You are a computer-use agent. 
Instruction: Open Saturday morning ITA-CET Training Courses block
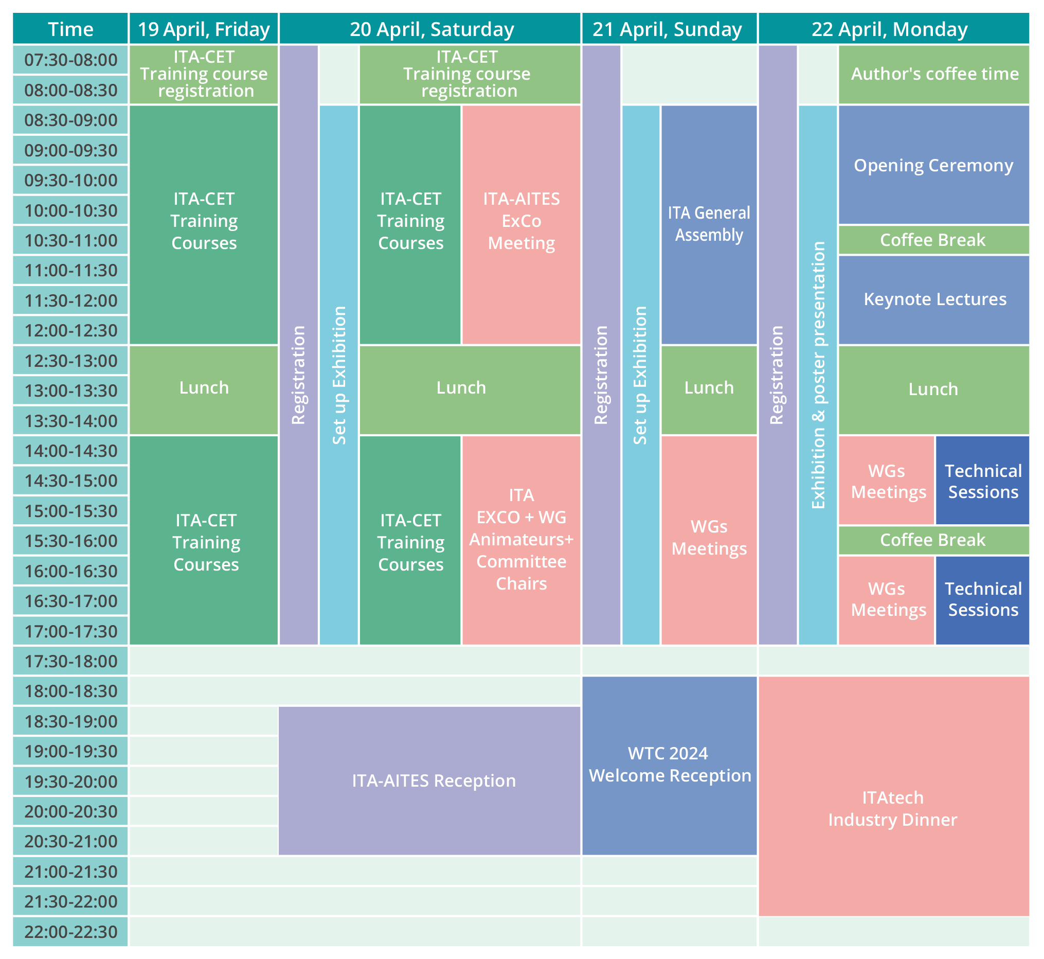tap(410, 225)
